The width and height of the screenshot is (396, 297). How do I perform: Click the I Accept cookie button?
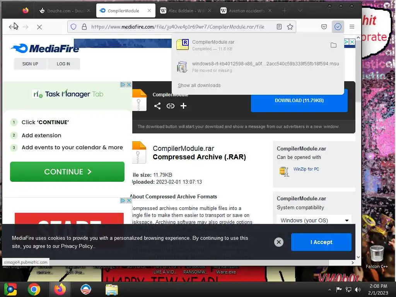click(x=321, y=242)
